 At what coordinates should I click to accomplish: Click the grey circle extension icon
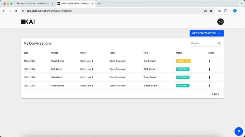tap(220, 11)
